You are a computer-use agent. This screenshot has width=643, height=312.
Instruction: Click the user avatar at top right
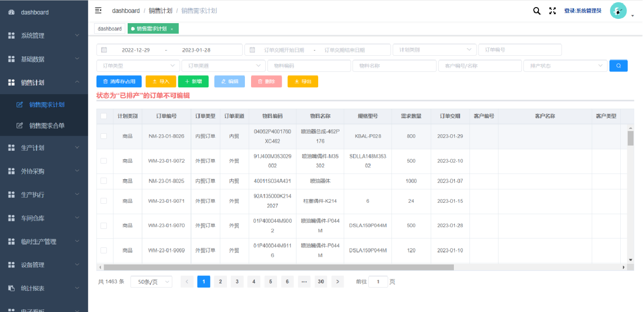(x=618, y=10)
